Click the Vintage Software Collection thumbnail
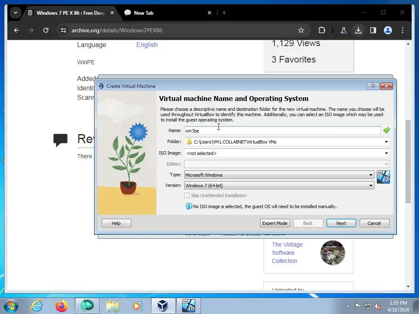Screen dimensions: 419x314 (333, 253)
